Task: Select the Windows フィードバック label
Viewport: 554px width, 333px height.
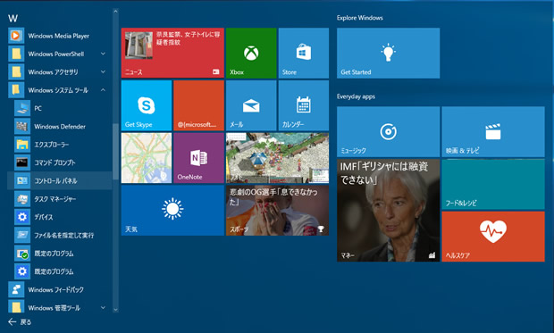Action: coord(55,289)
